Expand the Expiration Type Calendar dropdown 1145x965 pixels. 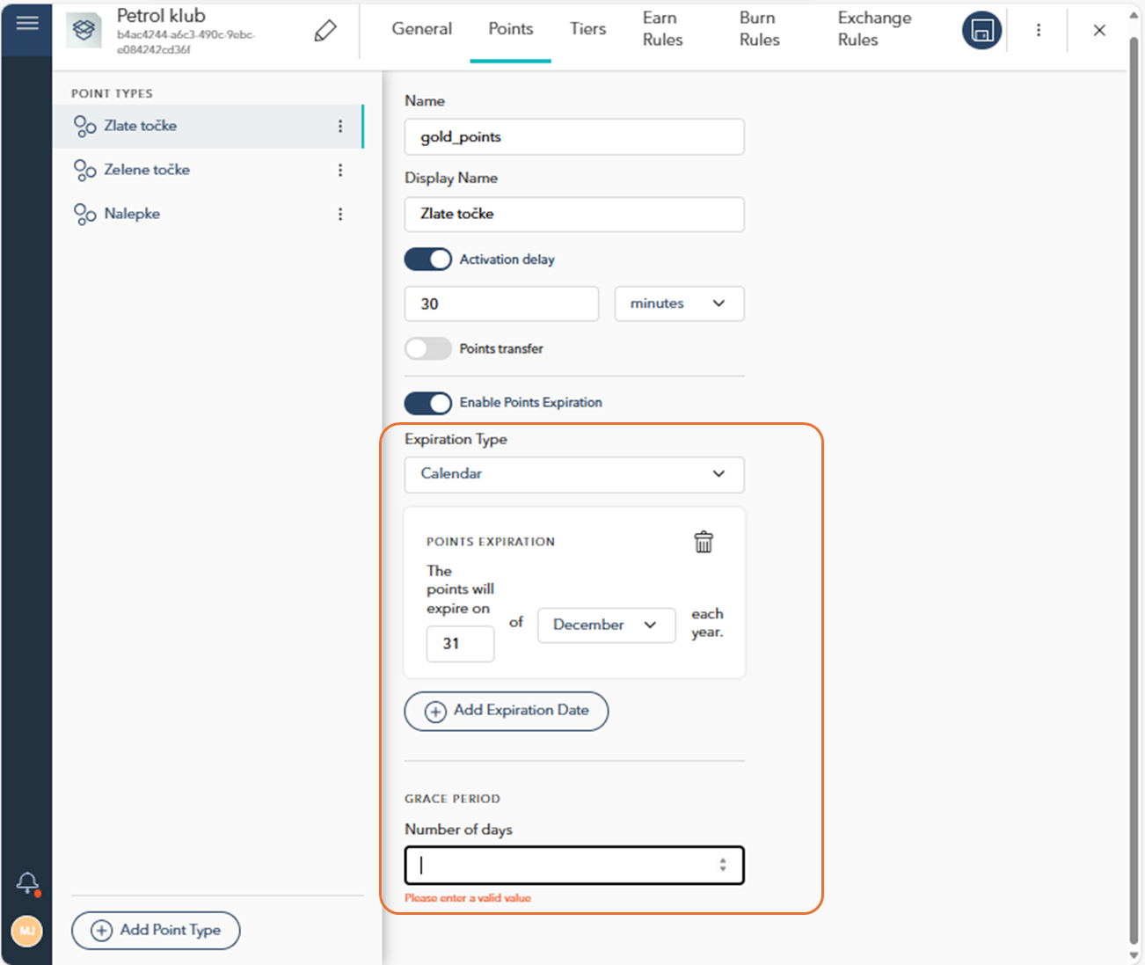pyautogui.click(x=574, y=474)
